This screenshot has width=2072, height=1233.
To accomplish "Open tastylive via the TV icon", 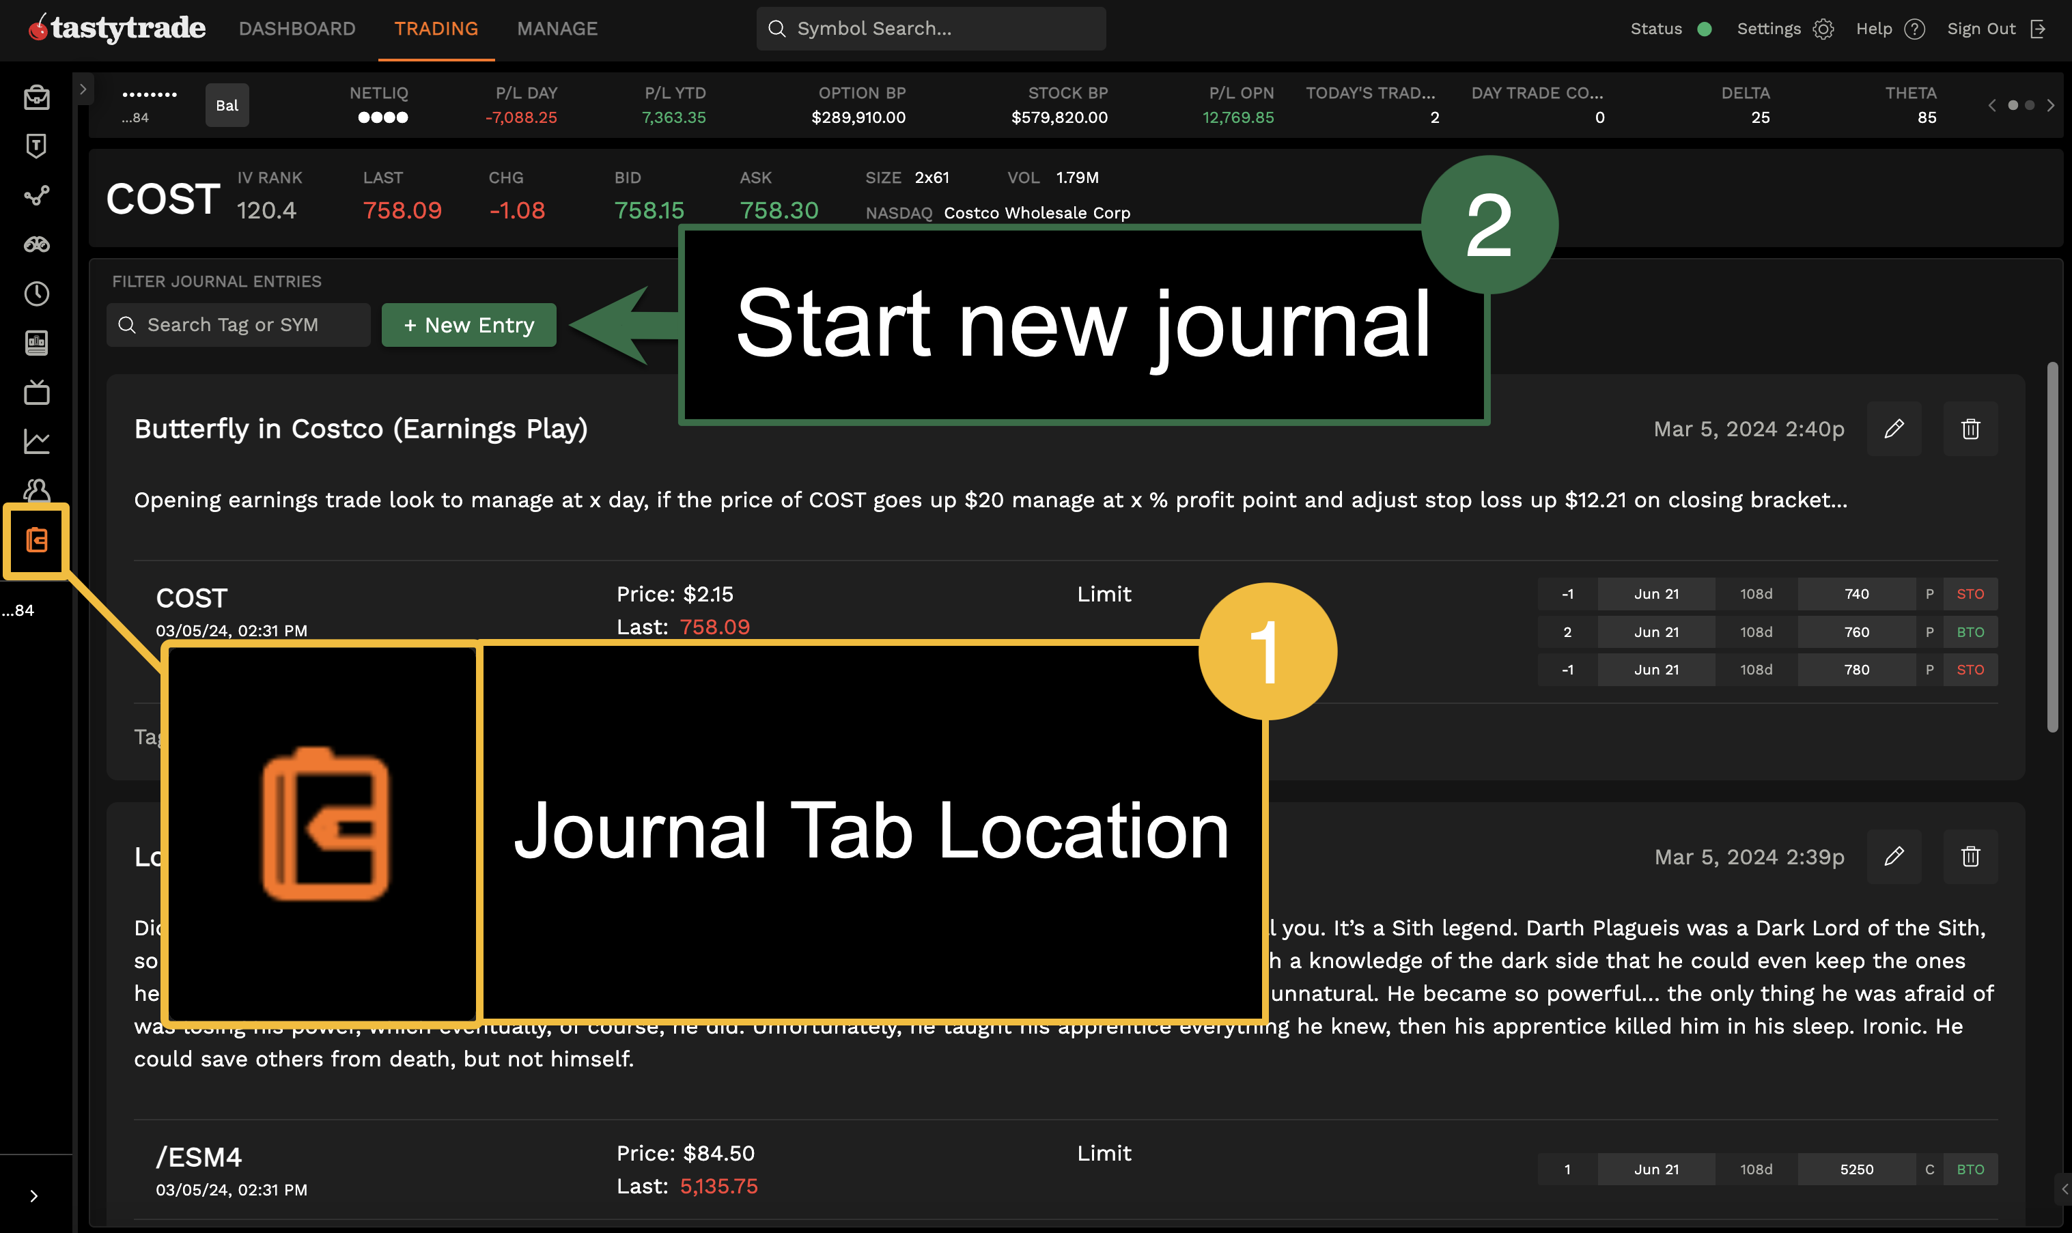I will pos(36,392).
